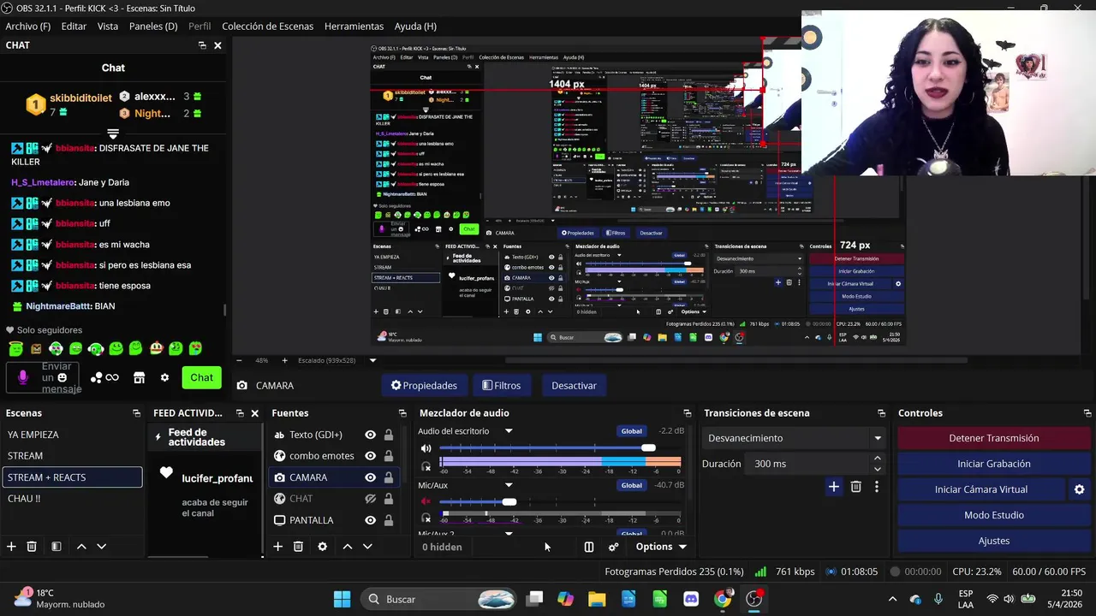Viewport: 1096px width, 616px height.
Task: Open the CAMARA Filtros button
Action: coord(501,386)
